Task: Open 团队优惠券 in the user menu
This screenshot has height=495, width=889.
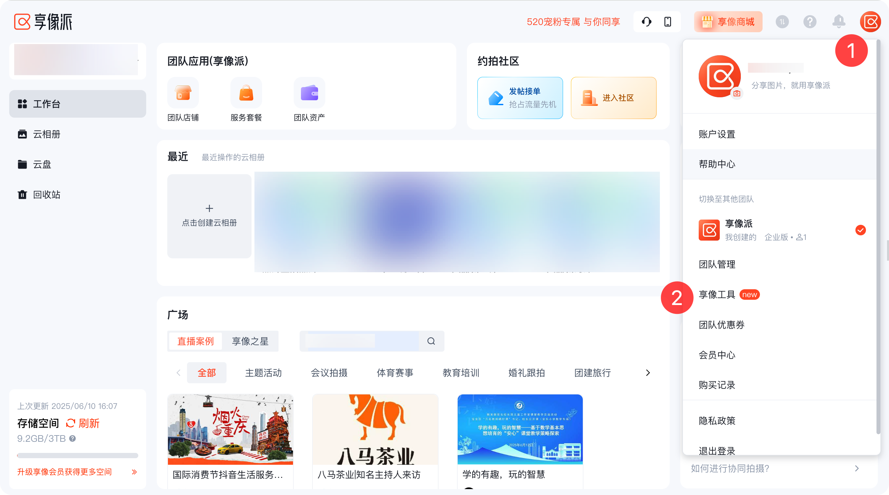Action: [x=779, y=325]
